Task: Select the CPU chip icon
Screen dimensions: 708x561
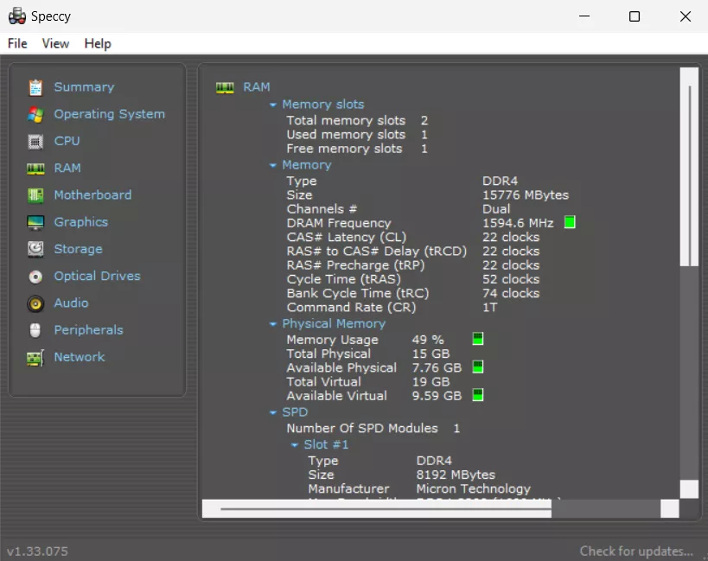Action: point(35,141)
